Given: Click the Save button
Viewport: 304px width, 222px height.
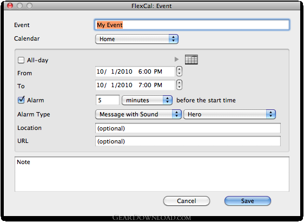Looking at the screenshot, I should (x=248, y=201).
